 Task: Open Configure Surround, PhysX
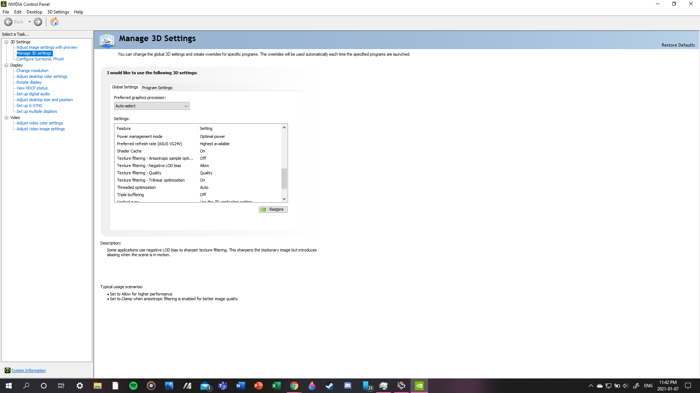[x=40, y=59]
